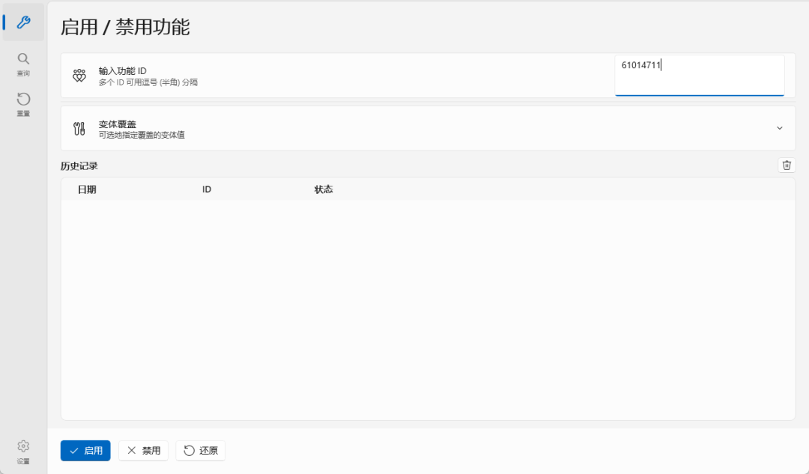
Task: Click the hearts icon beside 输入功能 ID
Action: [79, 76]
